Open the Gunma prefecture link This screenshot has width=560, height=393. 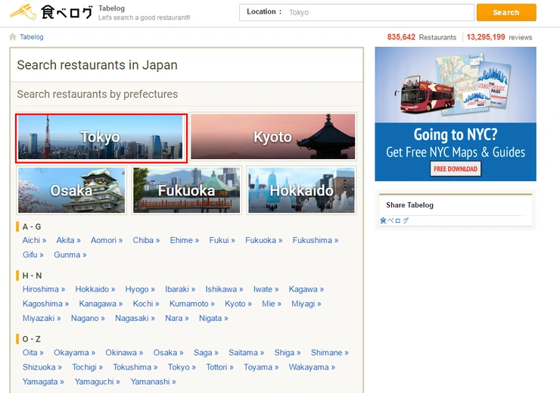[x=70, y=254]
